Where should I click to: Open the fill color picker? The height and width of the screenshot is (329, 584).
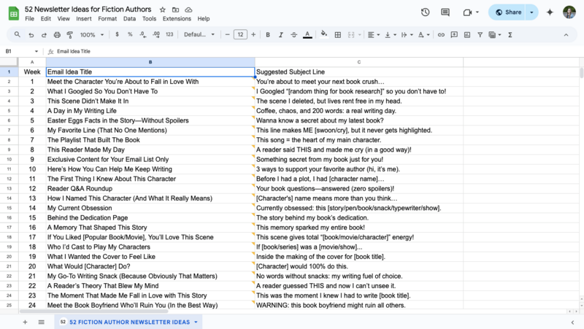(324, 34)
